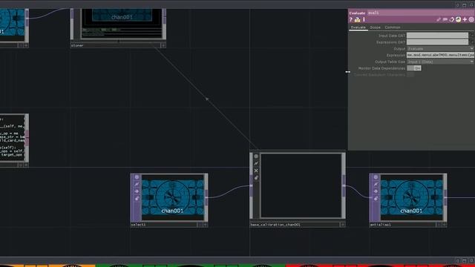Switch to the Common parameter tab
Viewport: 475px width, 267px height.
click(393, 27)
